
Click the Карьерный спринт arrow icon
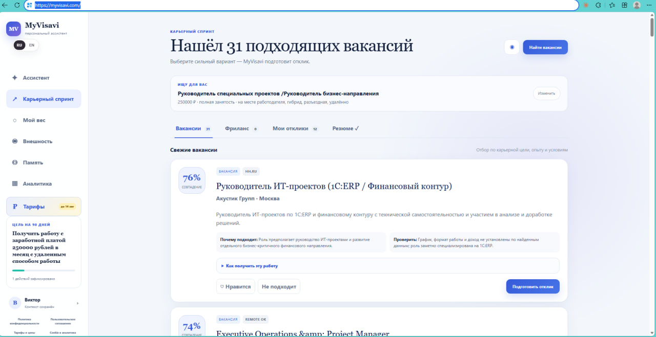pyautogui.click(x=15, y=99)
